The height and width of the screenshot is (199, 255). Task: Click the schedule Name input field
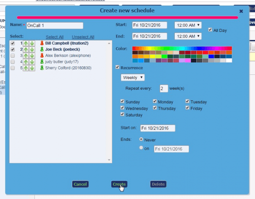pos(55,26)
